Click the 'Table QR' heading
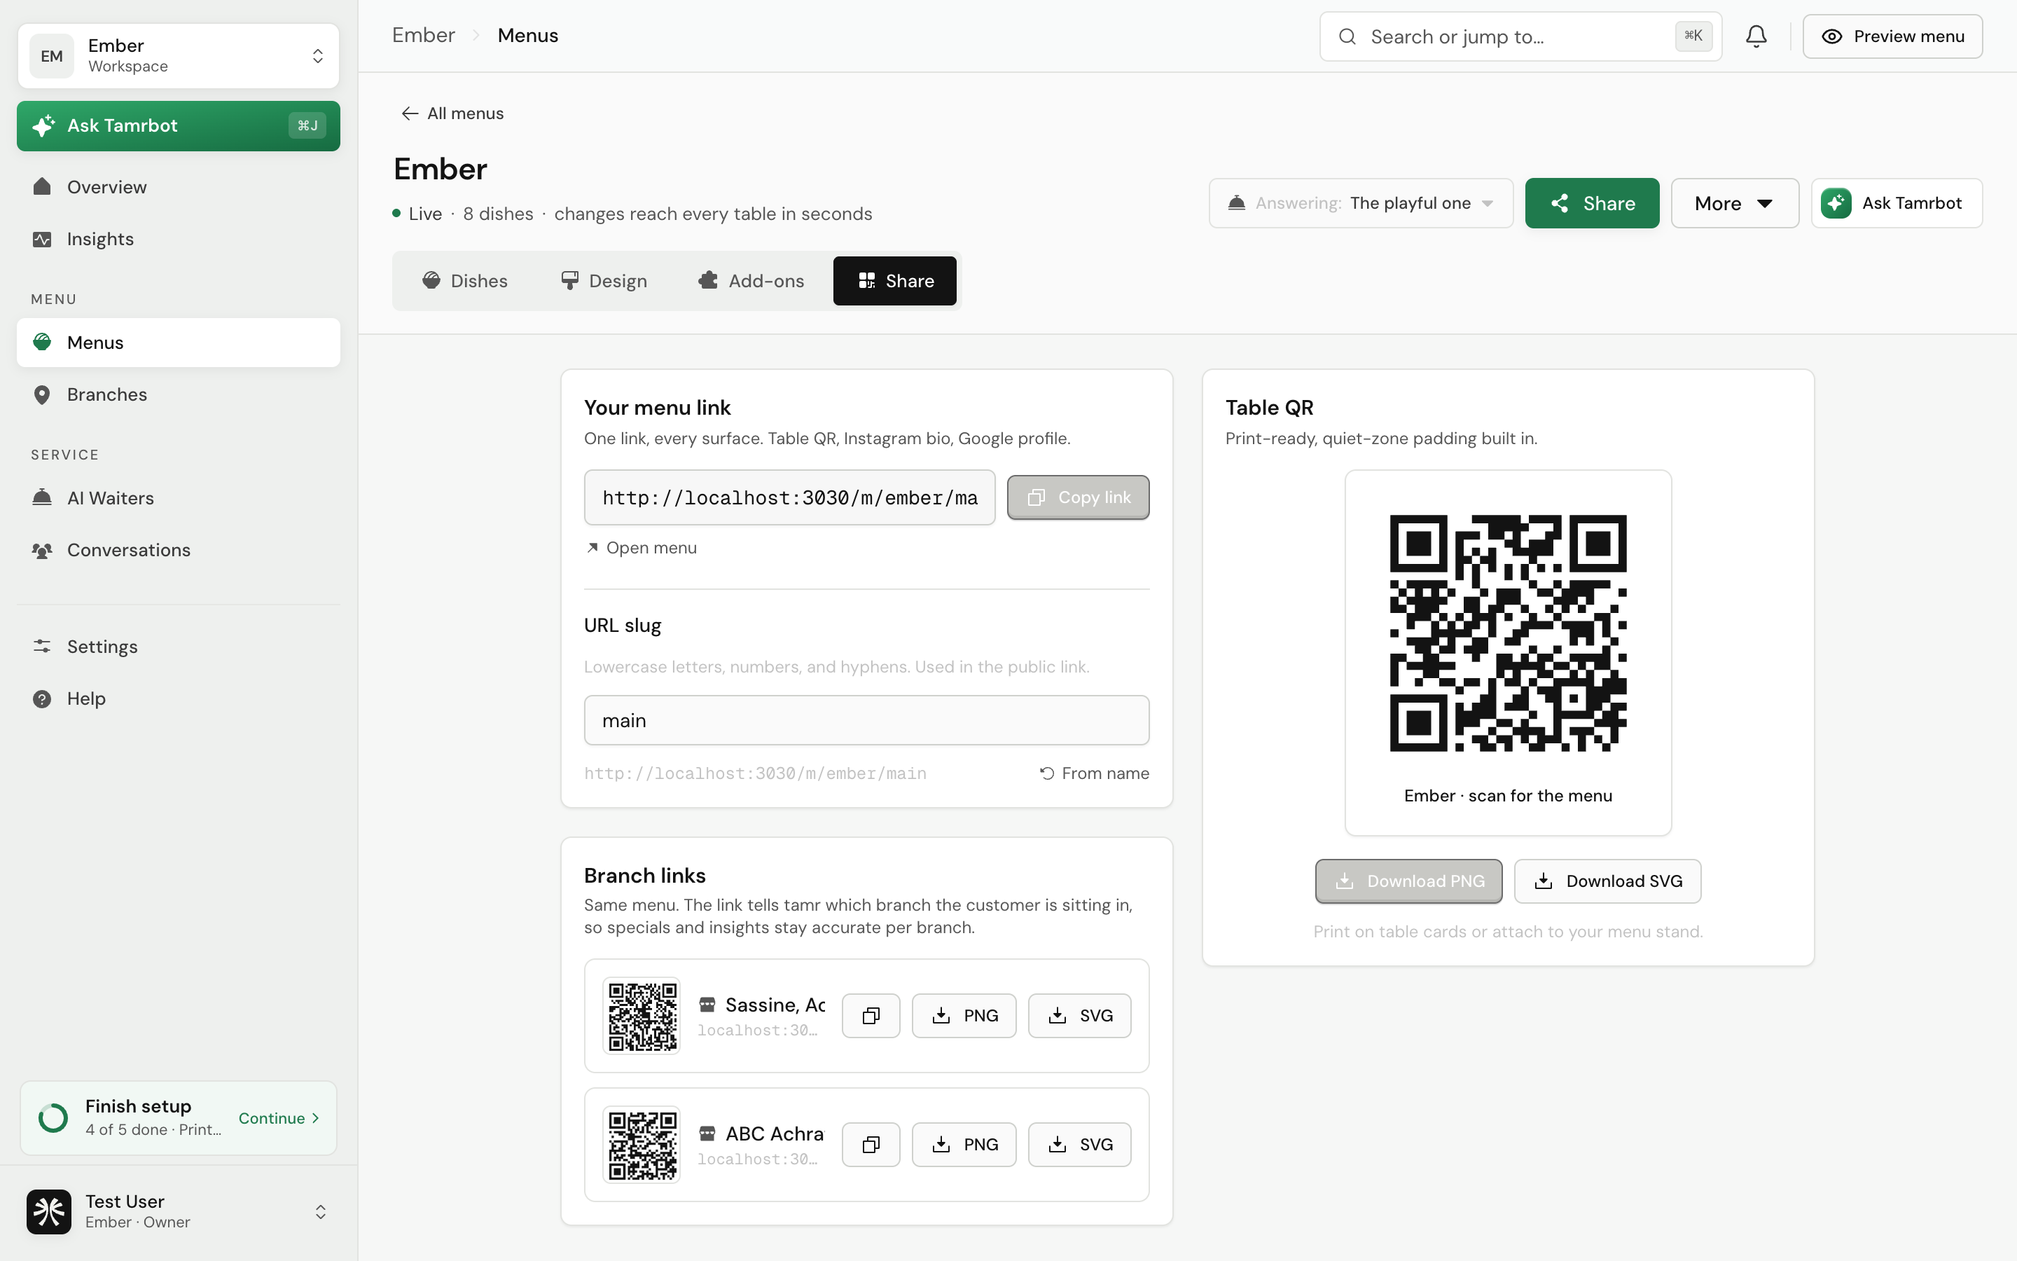Viewport: 2017px width, 1261px height. pos(1269,408)
